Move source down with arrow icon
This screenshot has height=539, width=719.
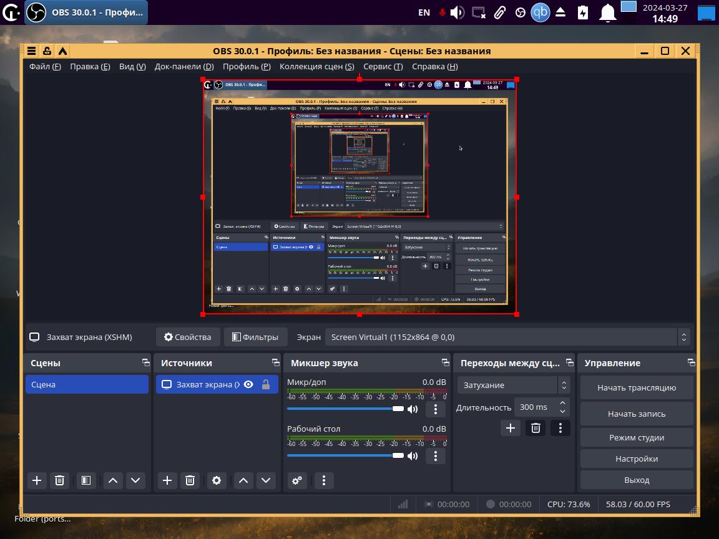coord(266,480)
